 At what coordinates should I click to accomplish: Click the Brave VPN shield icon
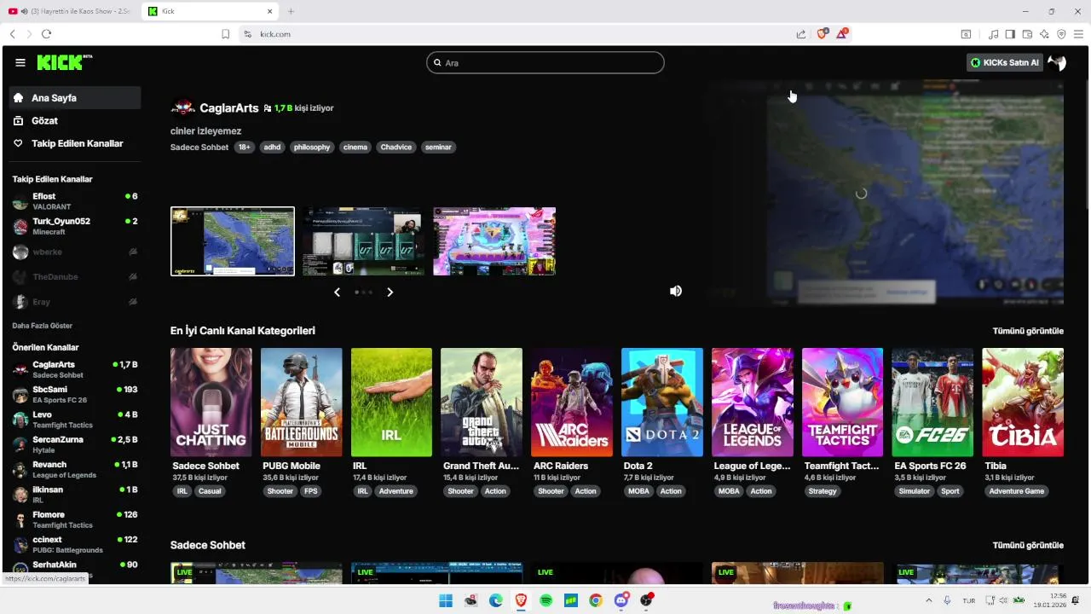1061,34
